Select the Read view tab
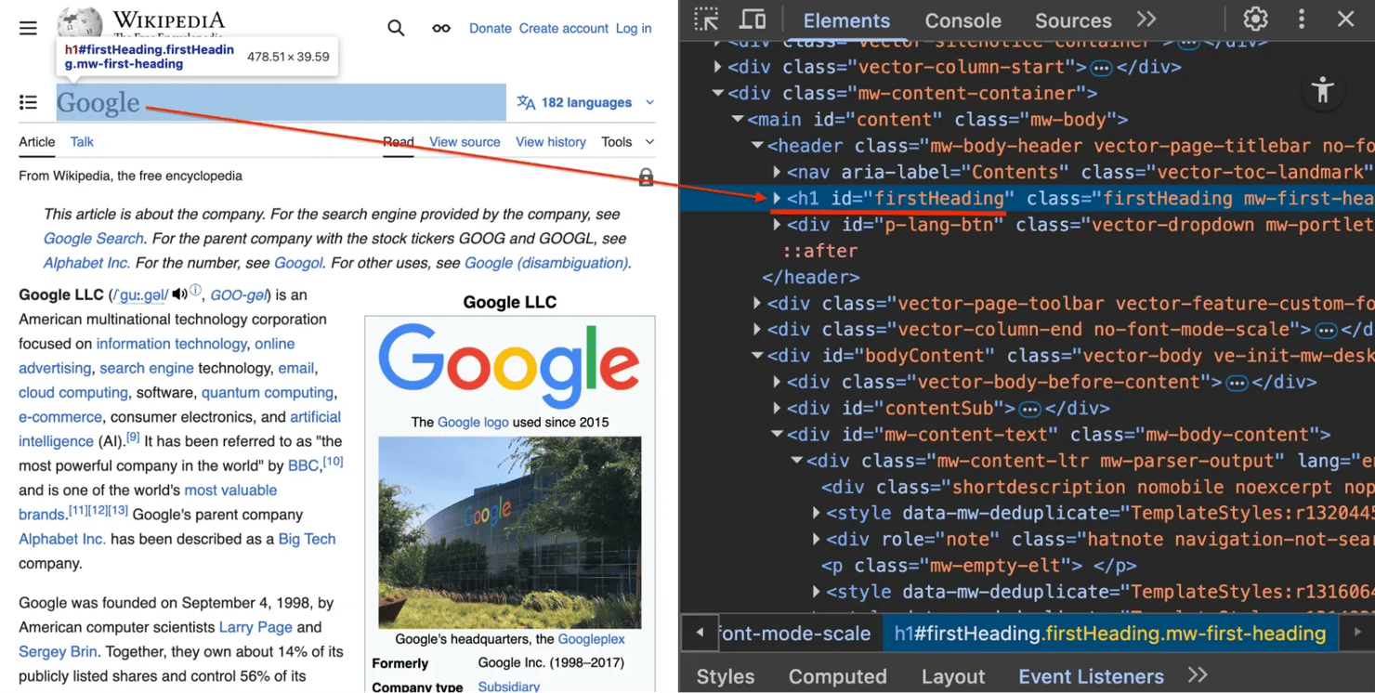The height and width of the screenshot is (693, 1375). [x=398, y=142]
